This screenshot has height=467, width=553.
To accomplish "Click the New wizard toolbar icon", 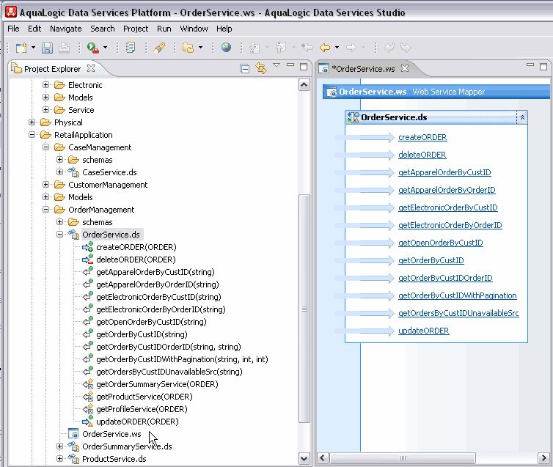I will tap(21, 48).
